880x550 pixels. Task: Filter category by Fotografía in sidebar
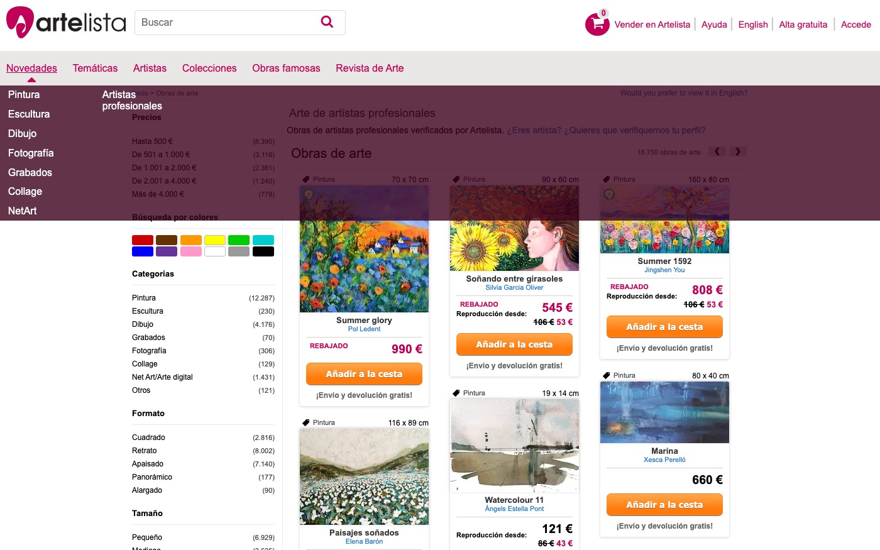pyautogui.click(x=149, y=351)
